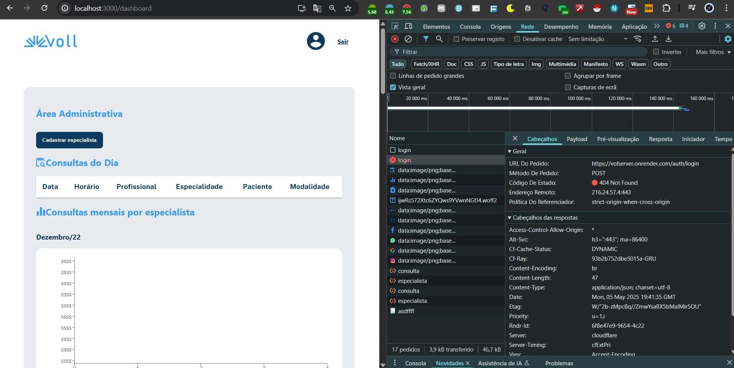The image size is (734, 368).
Task: Click the user profile avatar icon
Action: [316, 41]
